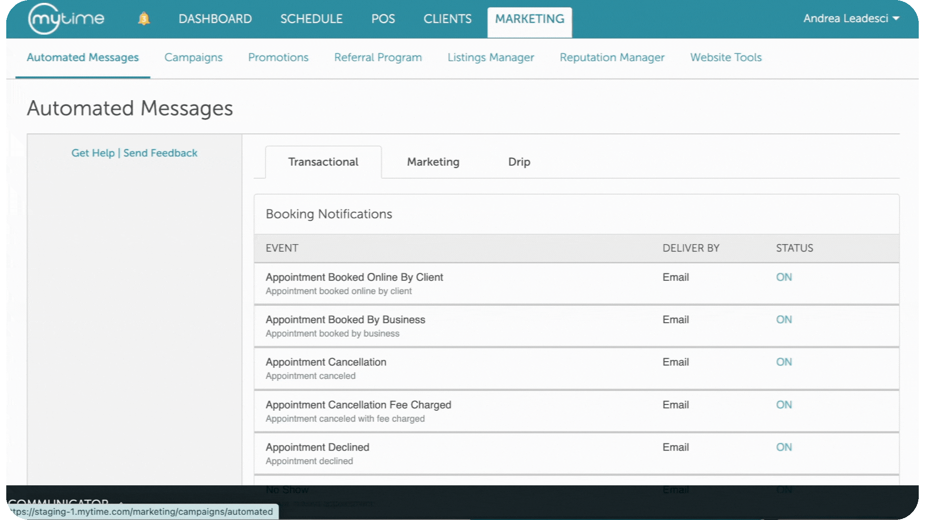This screenshot has width=925, height=520.
Task: Click the EVENT column header
Action: click(x=282, y=248)
